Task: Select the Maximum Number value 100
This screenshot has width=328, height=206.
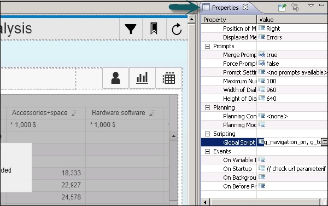Action: tap(292, 81)
